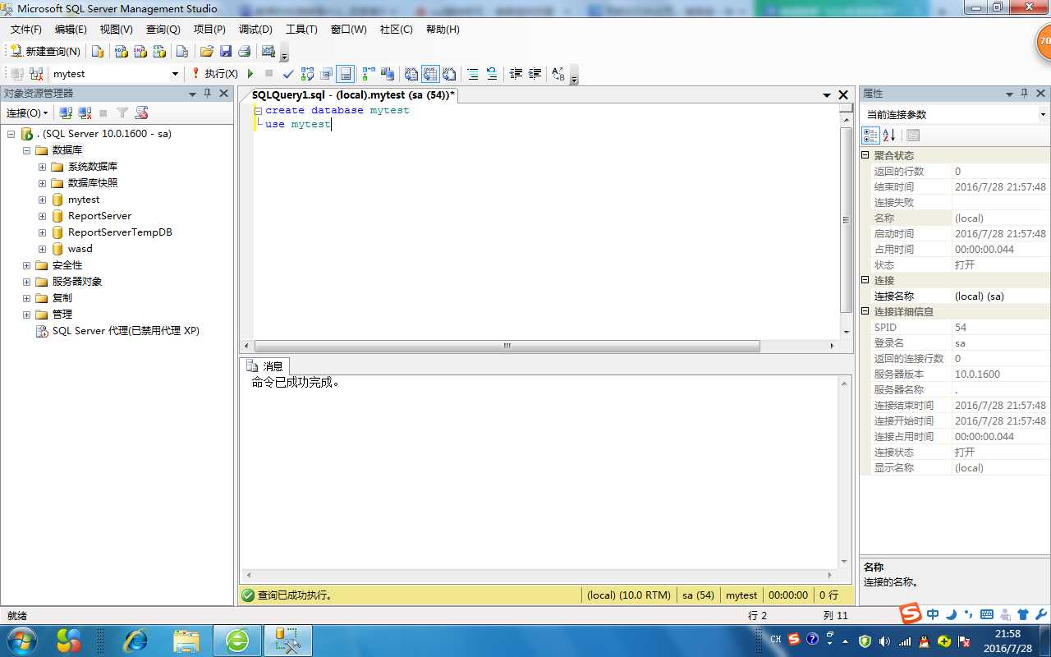Click the 新建查询(N) New Query button
The image size is (1051, 657).
coord(45,51)
